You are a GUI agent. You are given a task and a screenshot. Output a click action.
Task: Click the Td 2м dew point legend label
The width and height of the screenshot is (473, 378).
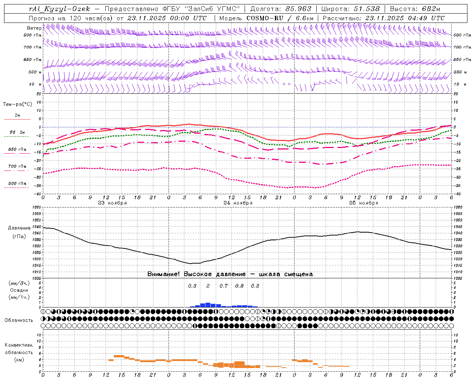17,132
